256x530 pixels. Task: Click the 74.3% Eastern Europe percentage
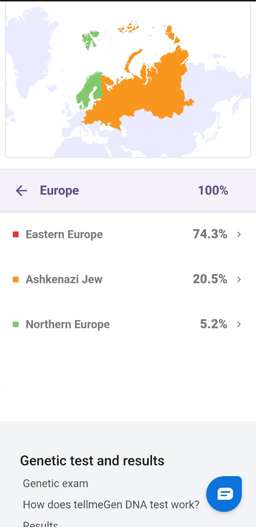click(x=210, y=234)
